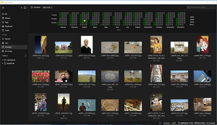The height and width of the screenshot is (125, 217).
Task: Expand the Skoutpust folder tree
Action: tap(2, 60)
